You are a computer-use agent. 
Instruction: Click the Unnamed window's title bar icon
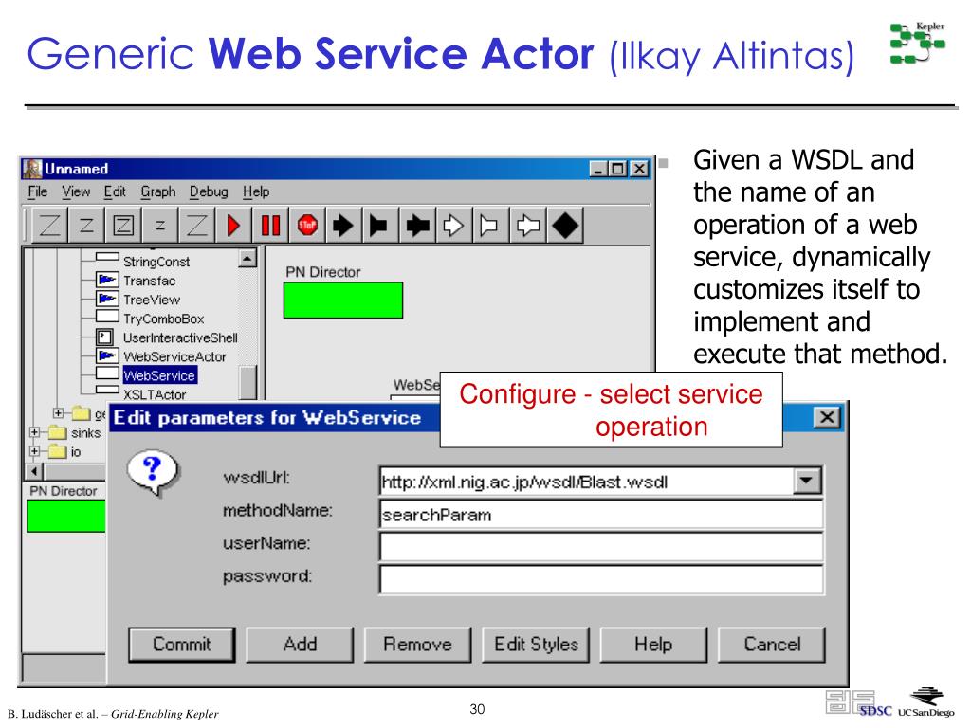[x=32, y=169]
